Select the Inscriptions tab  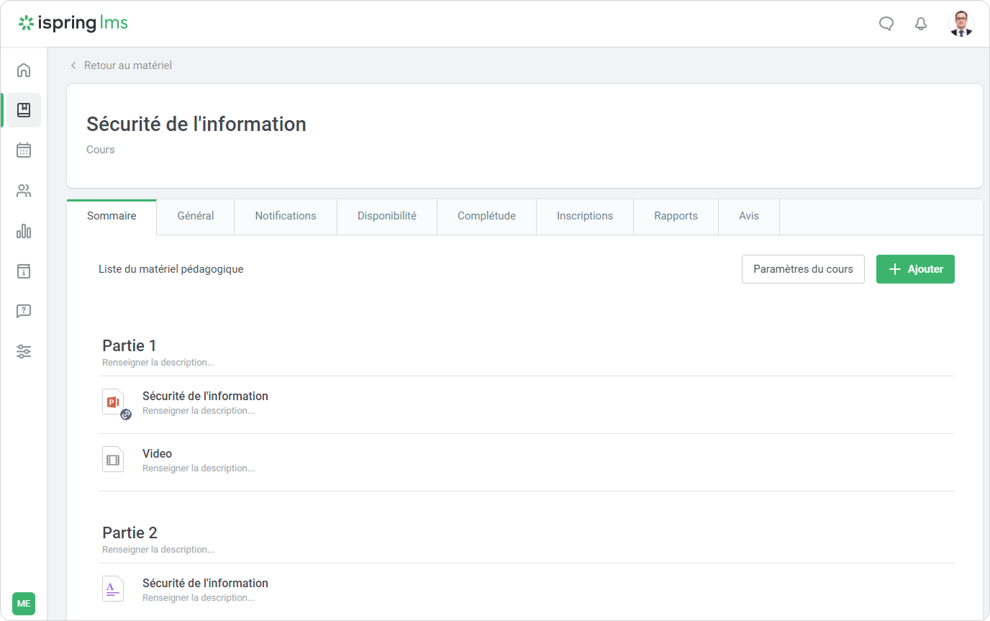coord(585,216)
